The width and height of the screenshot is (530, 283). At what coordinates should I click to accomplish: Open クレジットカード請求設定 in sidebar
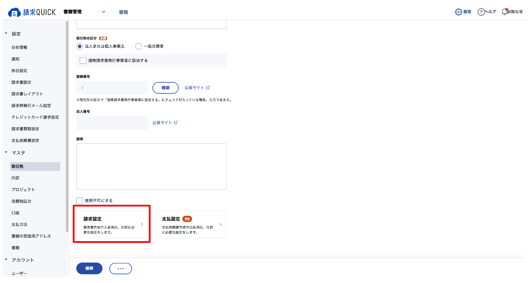coord(35,117)
